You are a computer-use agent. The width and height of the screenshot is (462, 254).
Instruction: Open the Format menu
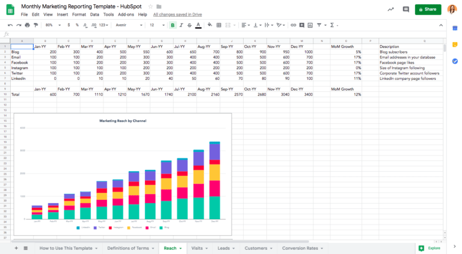click(79, 14)
